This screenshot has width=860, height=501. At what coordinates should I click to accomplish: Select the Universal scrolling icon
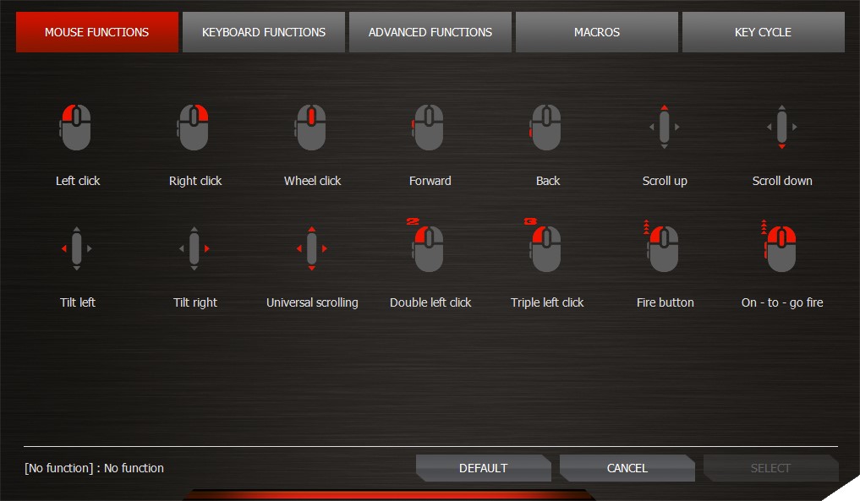312,249
